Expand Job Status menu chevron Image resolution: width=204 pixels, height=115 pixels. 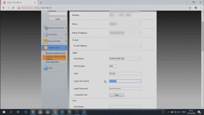point(66,34)
